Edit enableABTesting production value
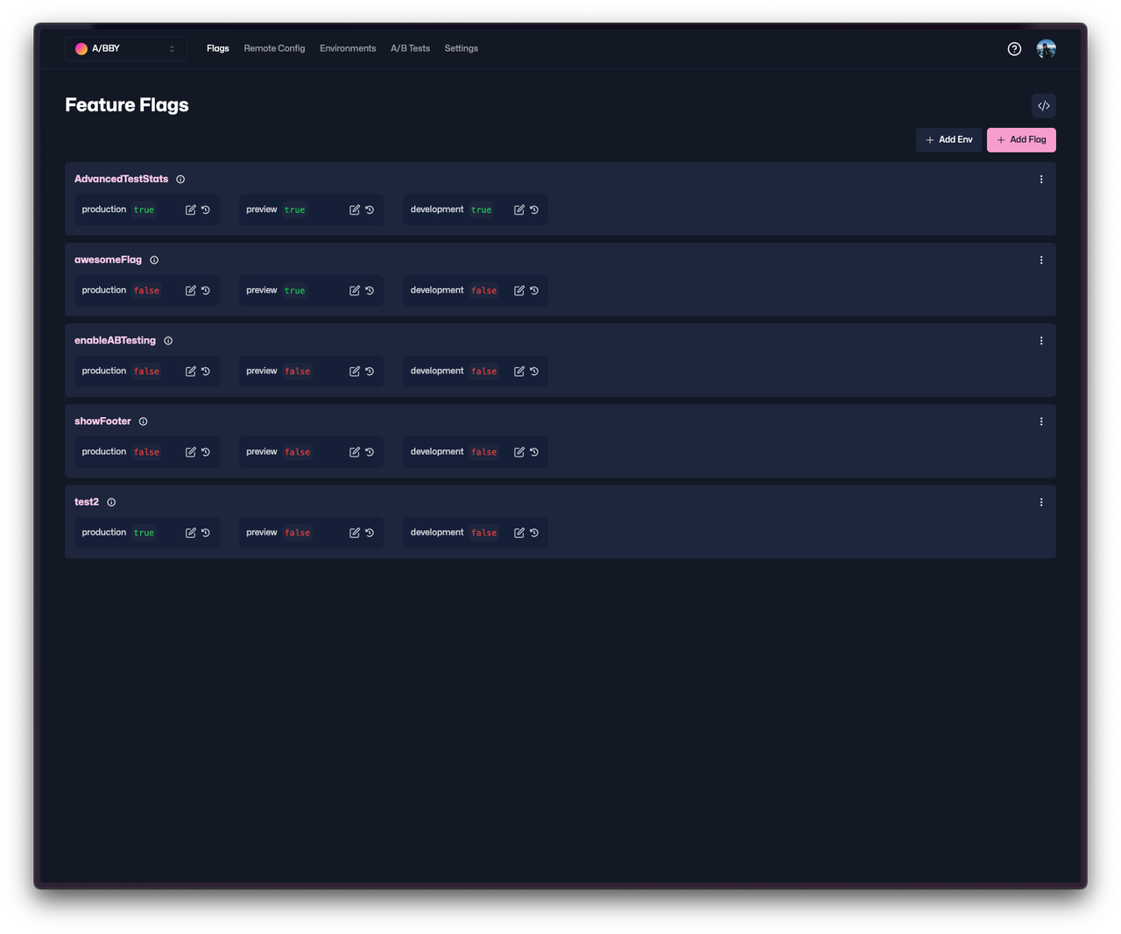 click(191, 371)
